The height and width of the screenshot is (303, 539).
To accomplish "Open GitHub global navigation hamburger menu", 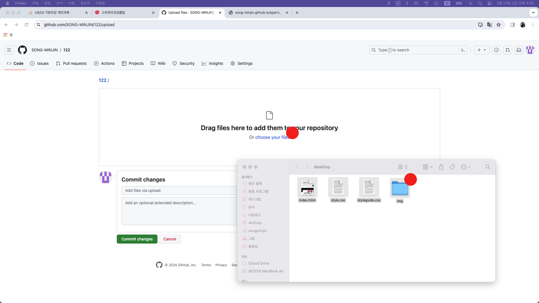I will coord(9,50).
